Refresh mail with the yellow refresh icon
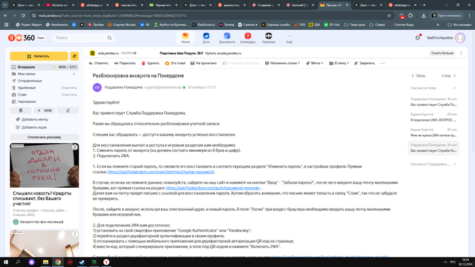 [x=74, y=56]
